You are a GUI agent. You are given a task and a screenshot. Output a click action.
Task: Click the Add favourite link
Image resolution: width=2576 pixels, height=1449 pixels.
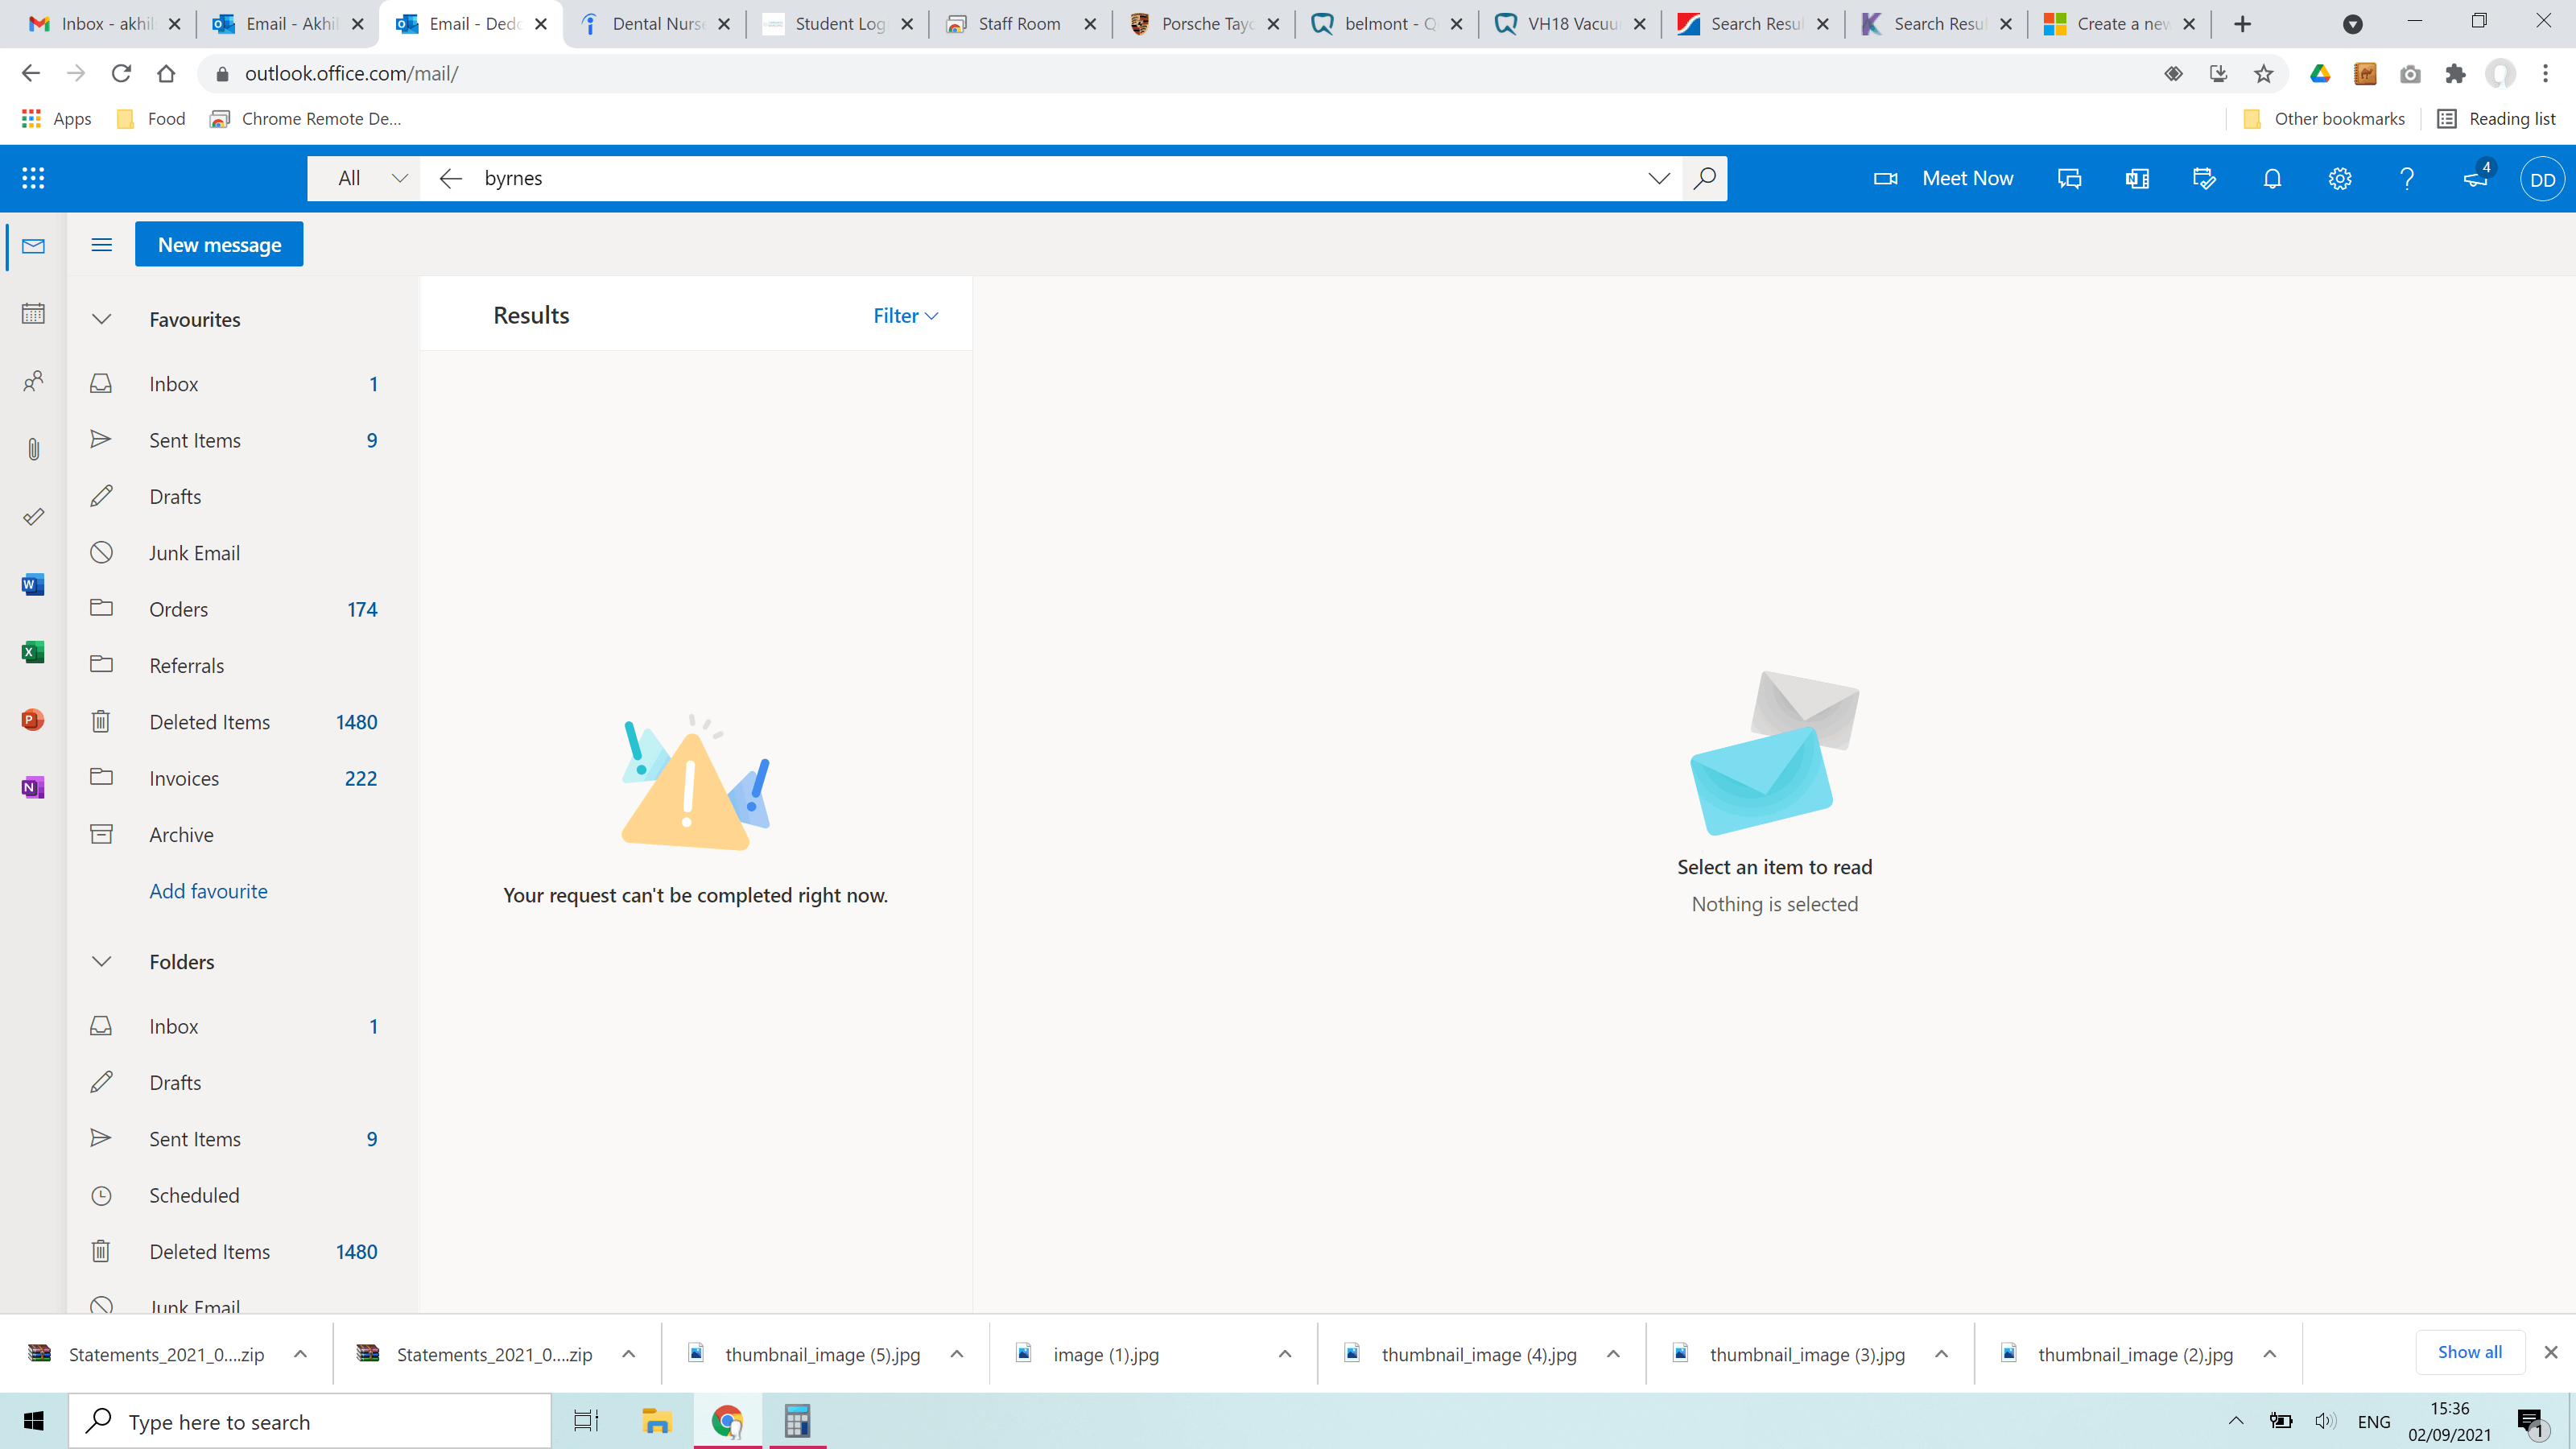coord(208,891)
